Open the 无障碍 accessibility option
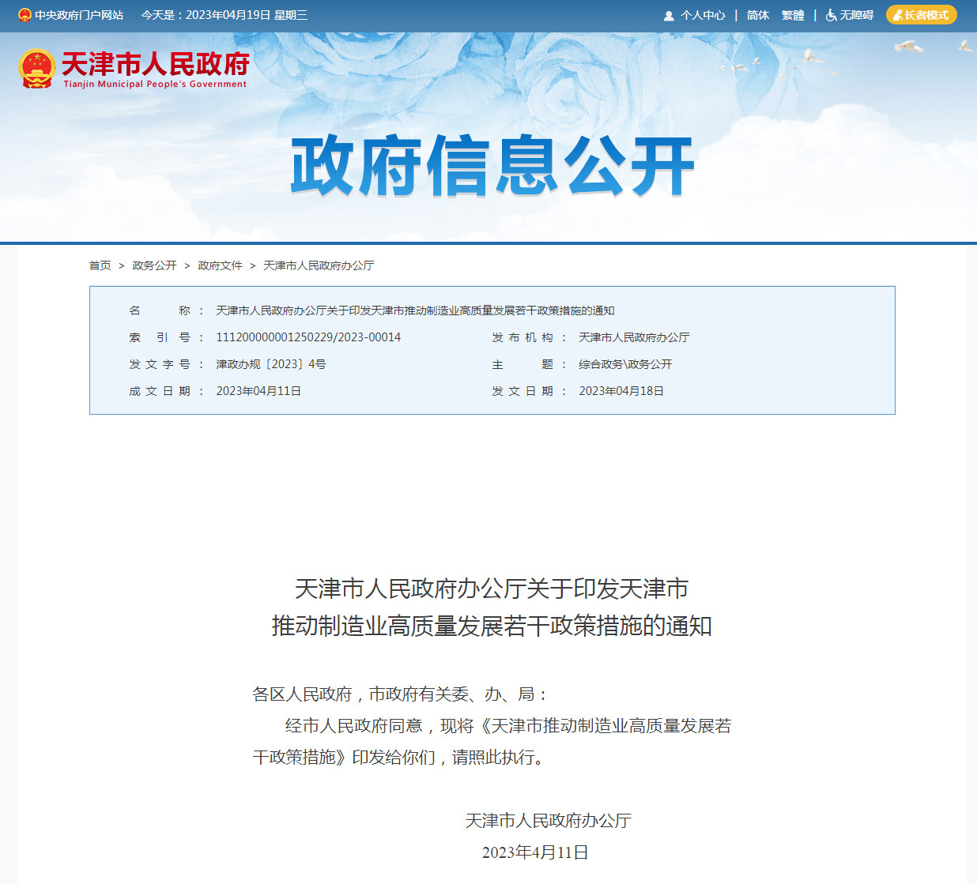Viewport: 977px width, 884px height. (856, 15)
